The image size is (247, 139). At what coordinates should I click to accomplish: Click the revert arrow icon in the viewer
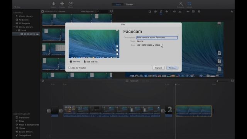tap(232, 12)
